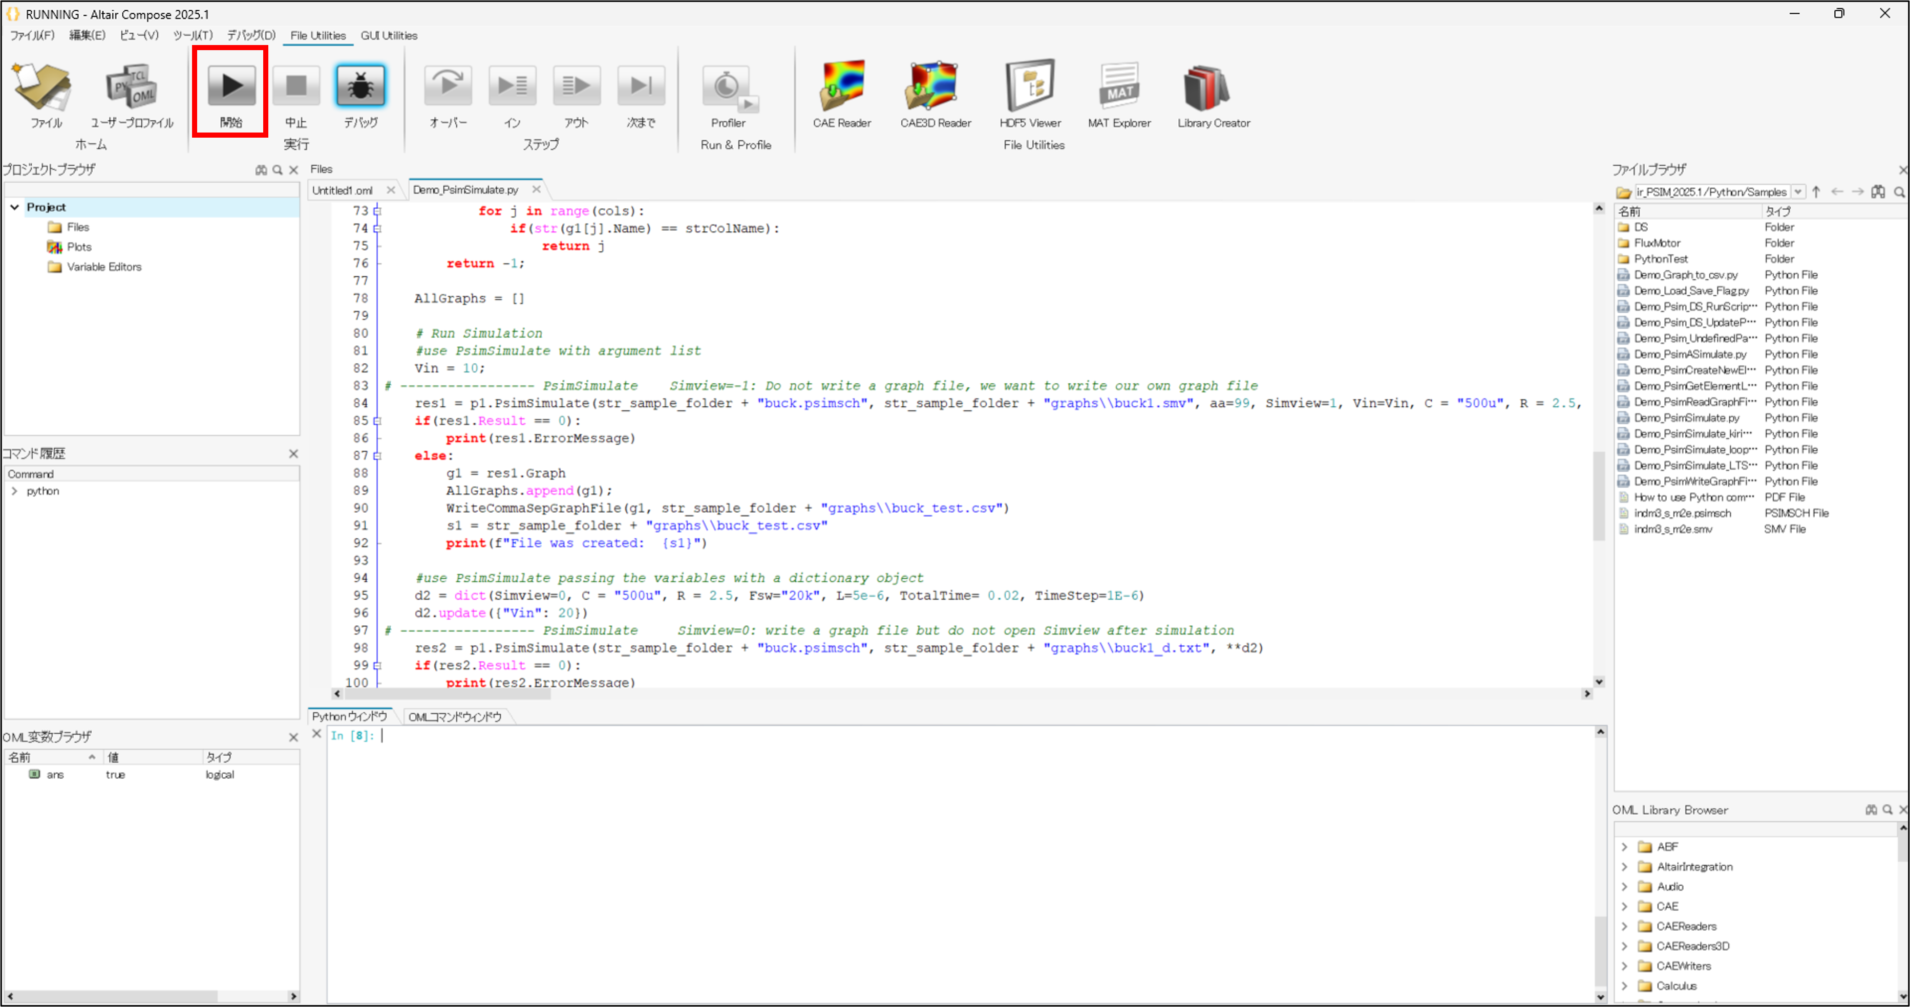Screen dimensions: 1910x1007
Task: Open the GUI Utilities ribbon tab
Action: point(389,36)
